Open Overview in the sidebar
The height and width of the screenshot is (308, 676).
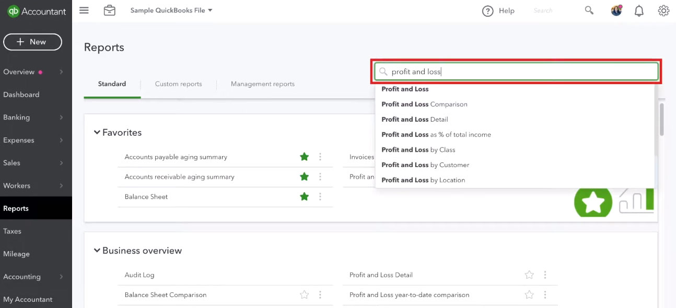19,72
